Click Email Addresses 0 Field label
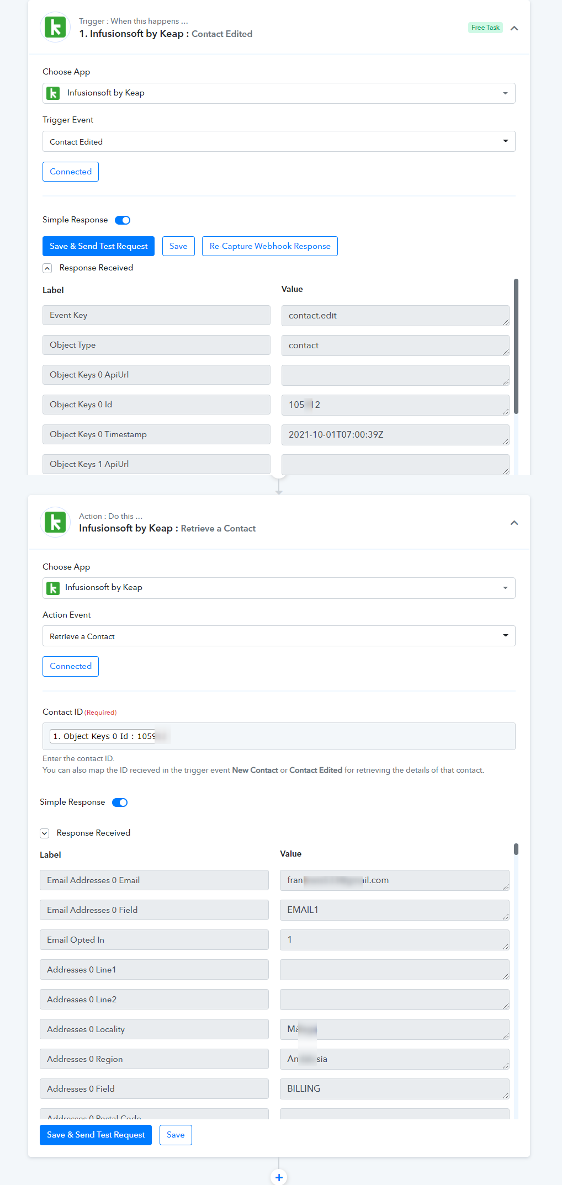Screen dimensions: 562x1185 click(x=154, y=910)
